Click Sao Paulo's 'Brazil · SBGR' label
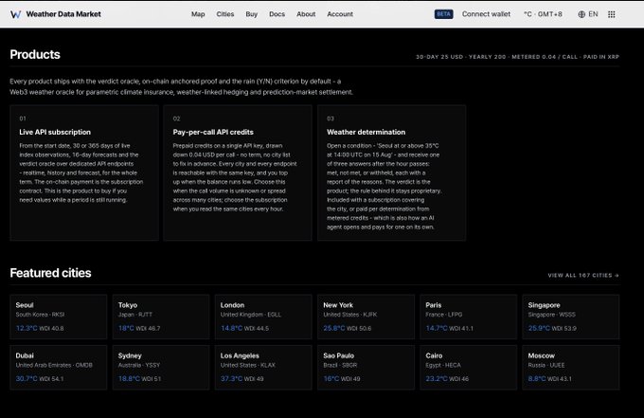The height and width of the screenshot is (418, 644). pos(340,365)
